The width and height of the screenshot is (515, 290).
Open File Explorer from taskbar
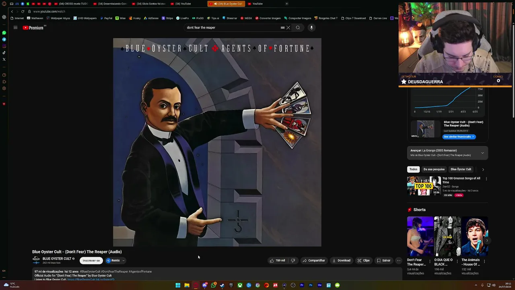point(187,285)
